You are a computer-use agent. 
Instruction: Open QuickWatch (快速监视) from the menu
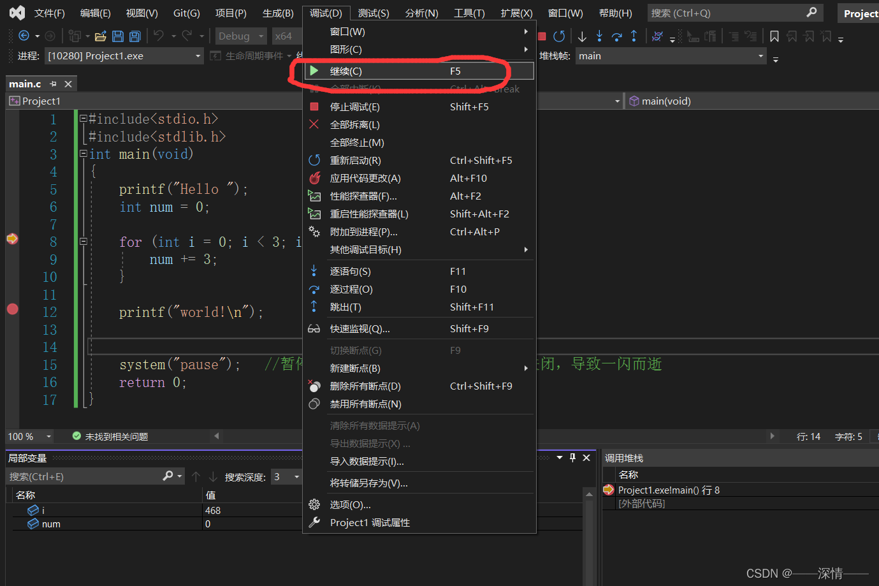419,328
